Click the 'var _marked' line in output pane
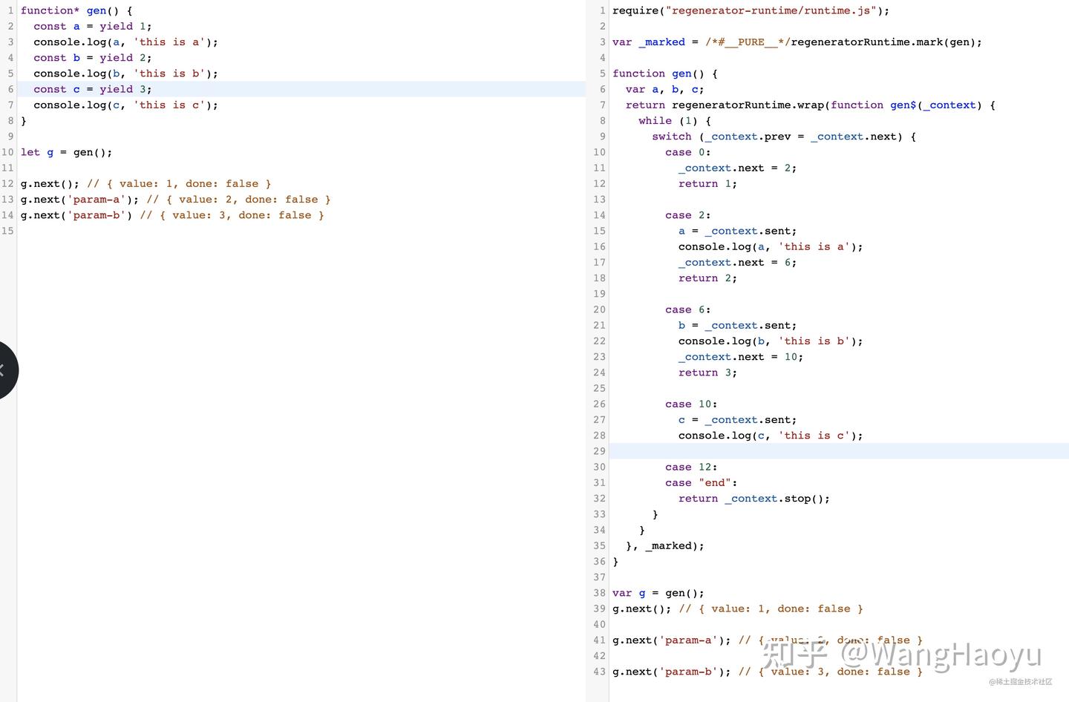1069x702 pixels. [797, 42]
